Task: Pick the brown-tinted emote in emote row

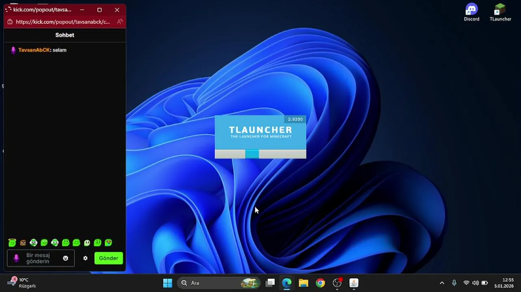Action: [x=23, y=243]
